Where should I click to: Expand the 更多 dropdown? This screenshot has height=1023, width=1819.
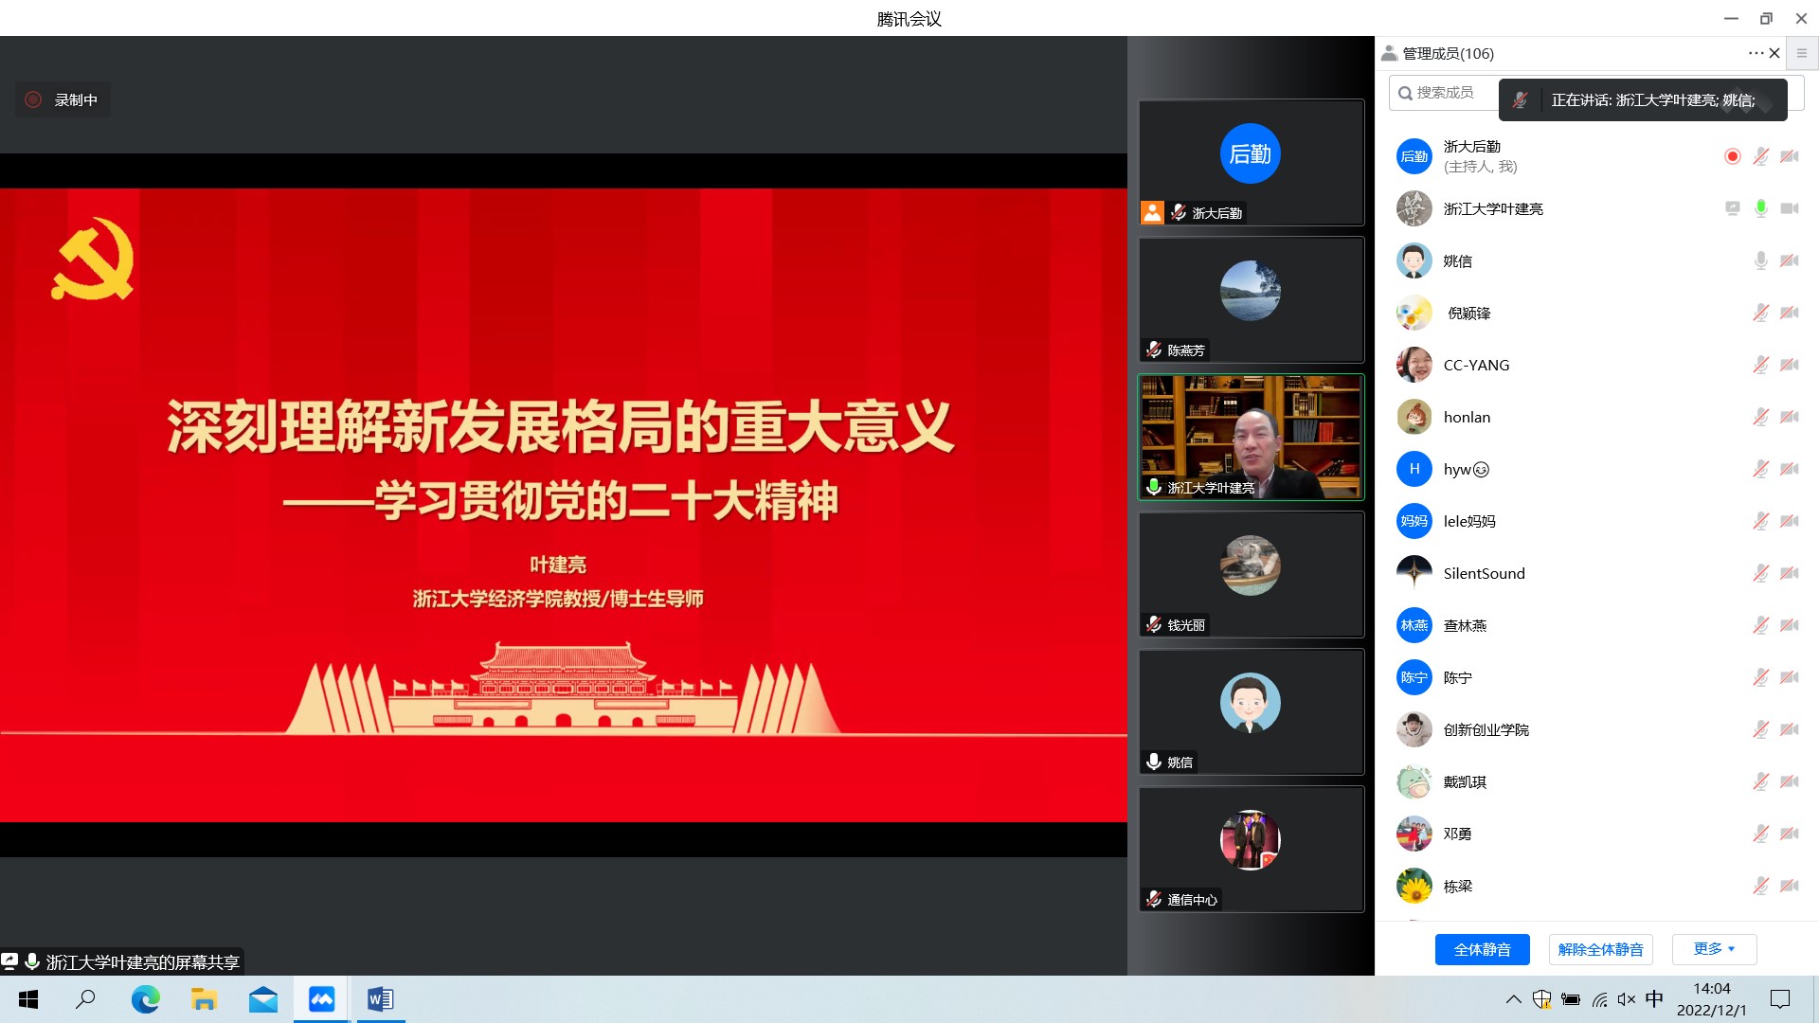(1714, 949)
